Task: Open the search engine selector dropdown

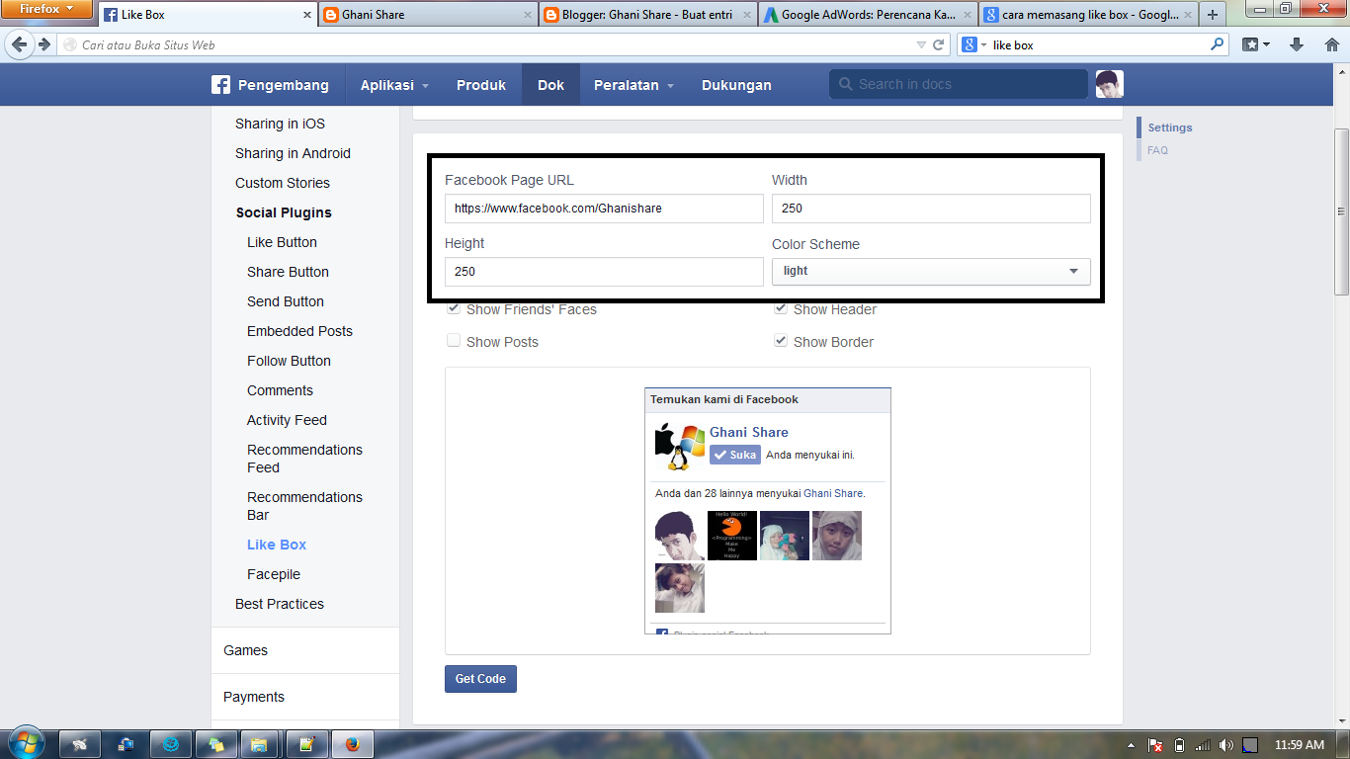Action: click(973, 44)
